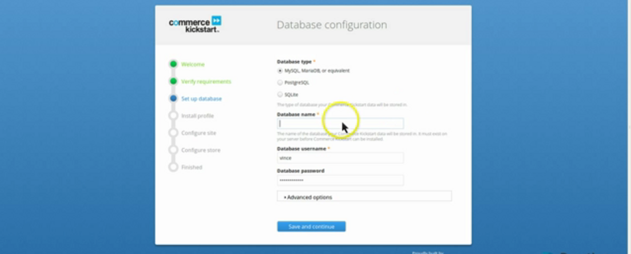Click the Database password field
Viewport: 631px width, 254px height.
pos(340,180)
